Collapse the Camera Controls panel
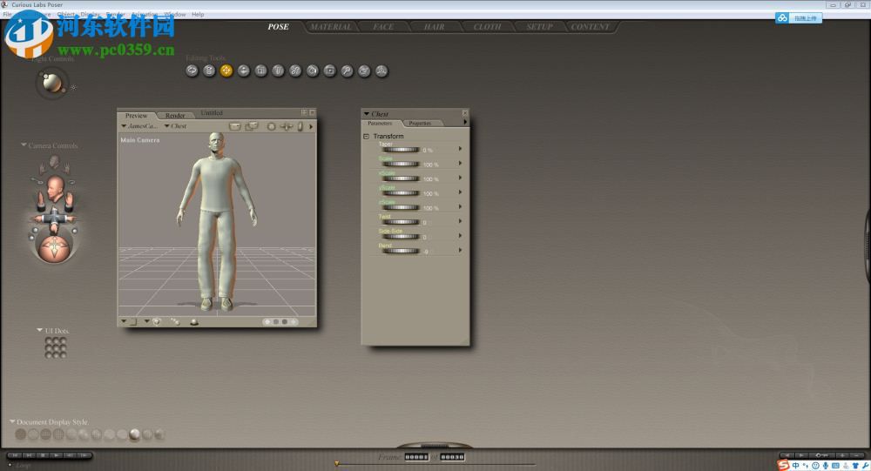This screenshot has width=871, height=471. 24,145
